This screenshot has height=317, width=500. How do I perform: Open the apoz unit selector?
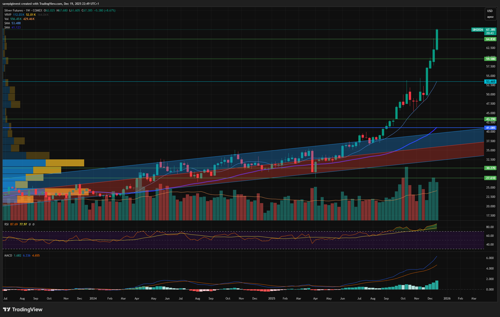[490, 17]
